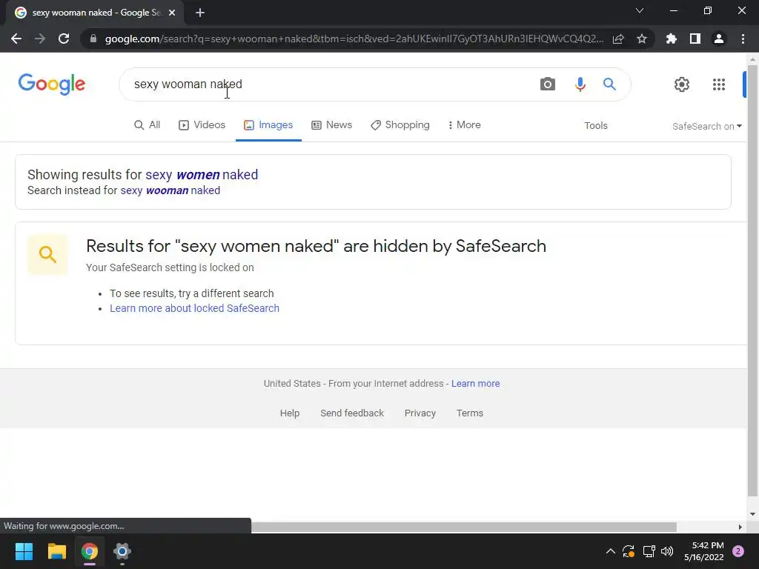Bookmark this page with the star icon
Image resolution: width=759 pixels, height=569 pixels.
pos(642,39)
